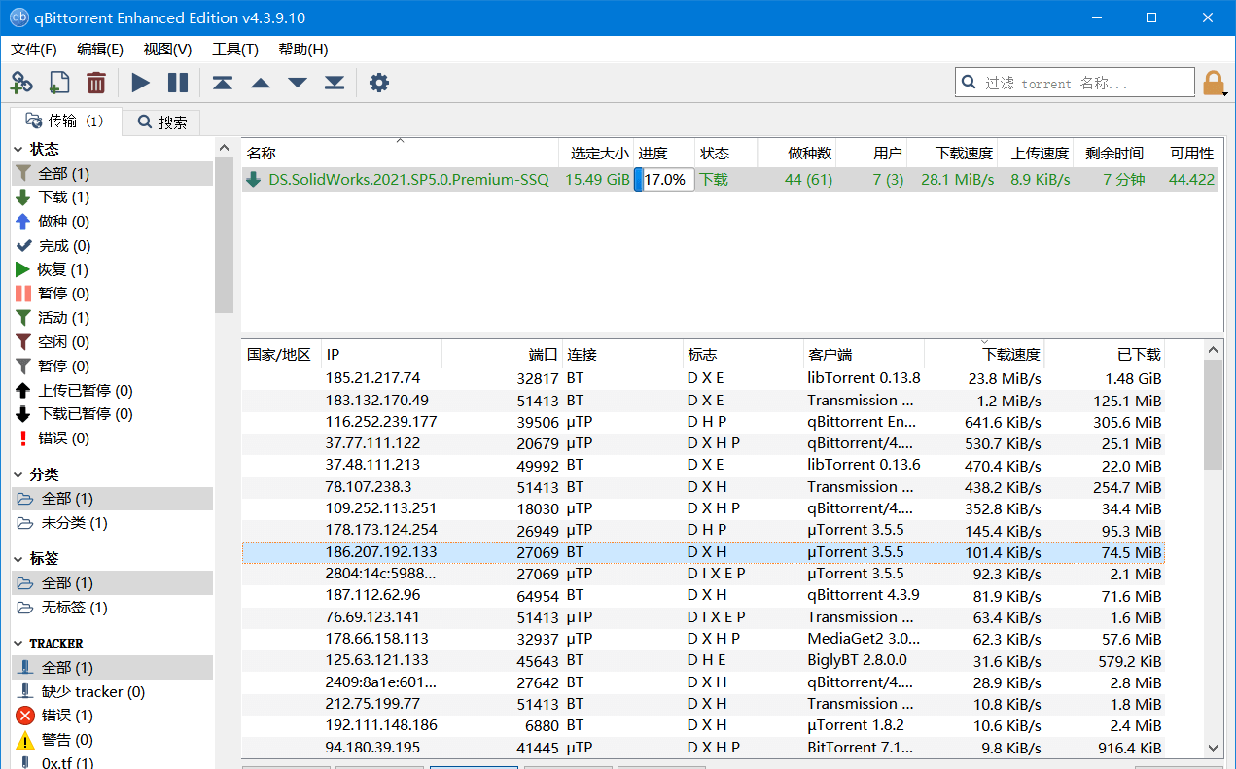Resume torrents with the play icon
The height and width of the screenshot is (769, 1236).
tap(141, 83)
